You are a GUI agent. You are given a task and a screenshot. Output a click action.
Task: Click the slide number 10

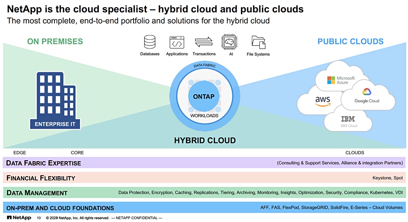click(39, 218)
